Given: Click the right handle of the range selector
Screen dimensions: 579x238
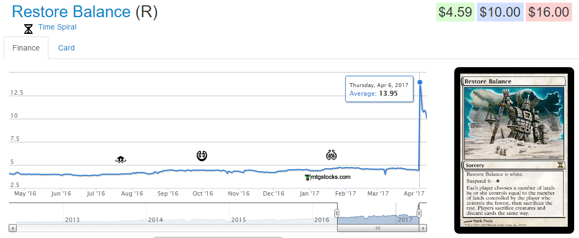Looking at the screenshot, I should 419,213.
